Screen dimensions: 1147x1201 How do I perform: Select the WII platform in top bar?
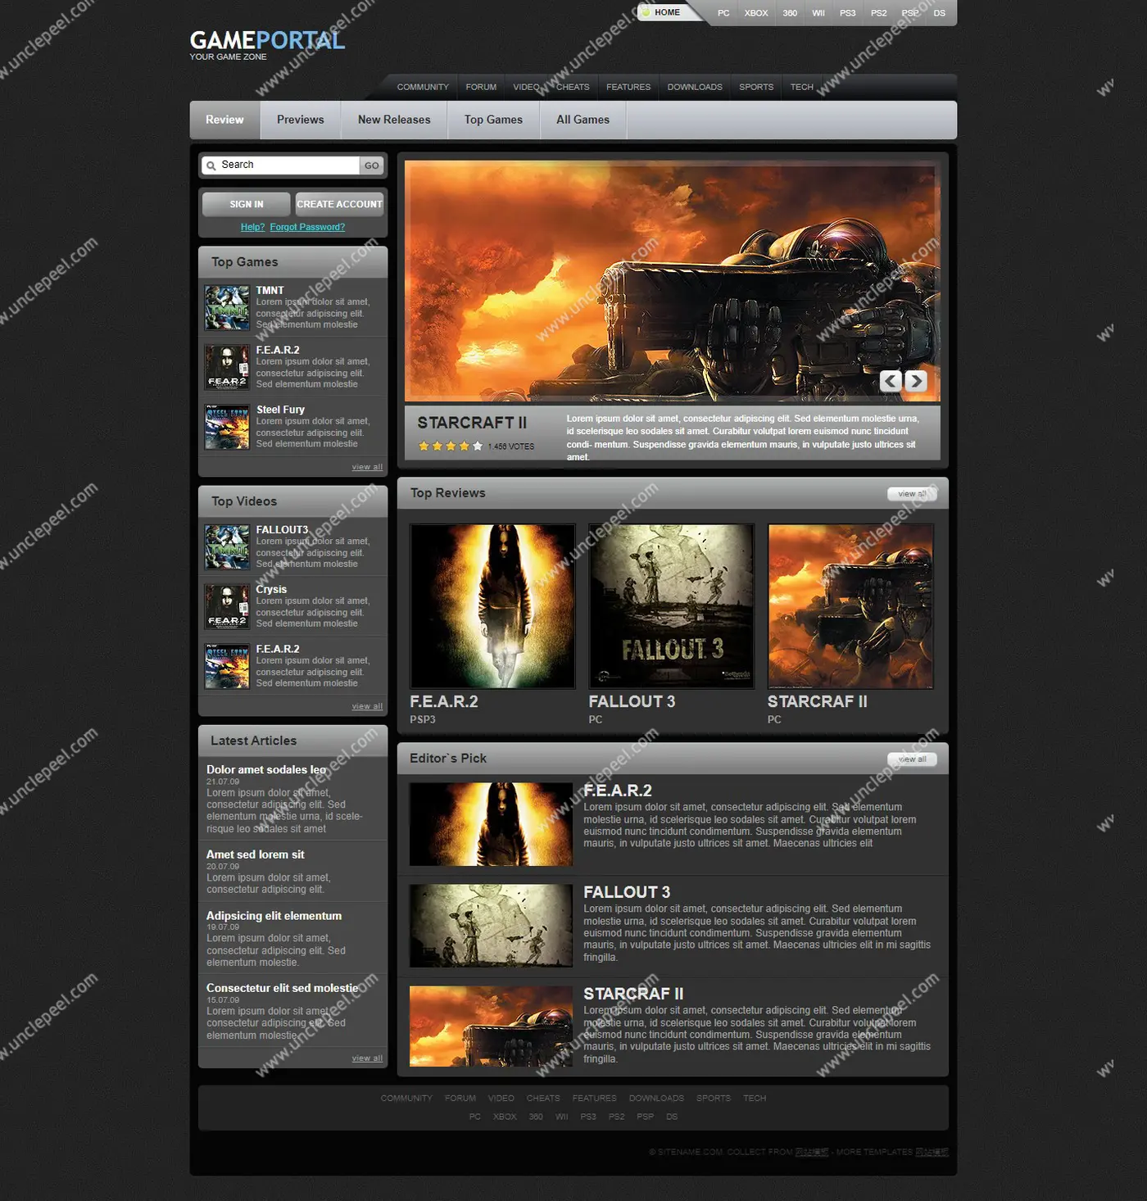pyautogui.click(x=818, y=13)
